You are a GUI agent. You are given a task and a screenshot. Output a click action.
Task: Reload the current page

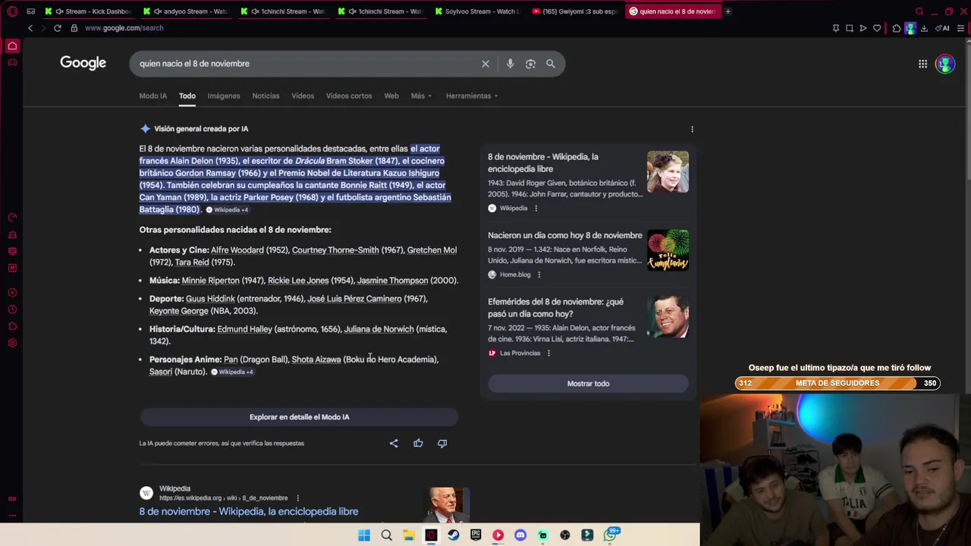[57, 28]
